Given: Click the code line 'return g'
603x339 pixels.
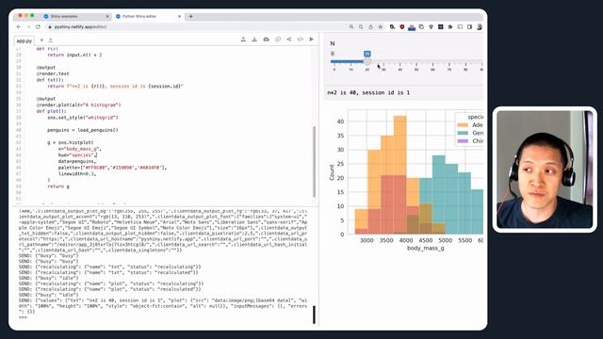Looking at the screenshot, I should (x=58, y=186).
